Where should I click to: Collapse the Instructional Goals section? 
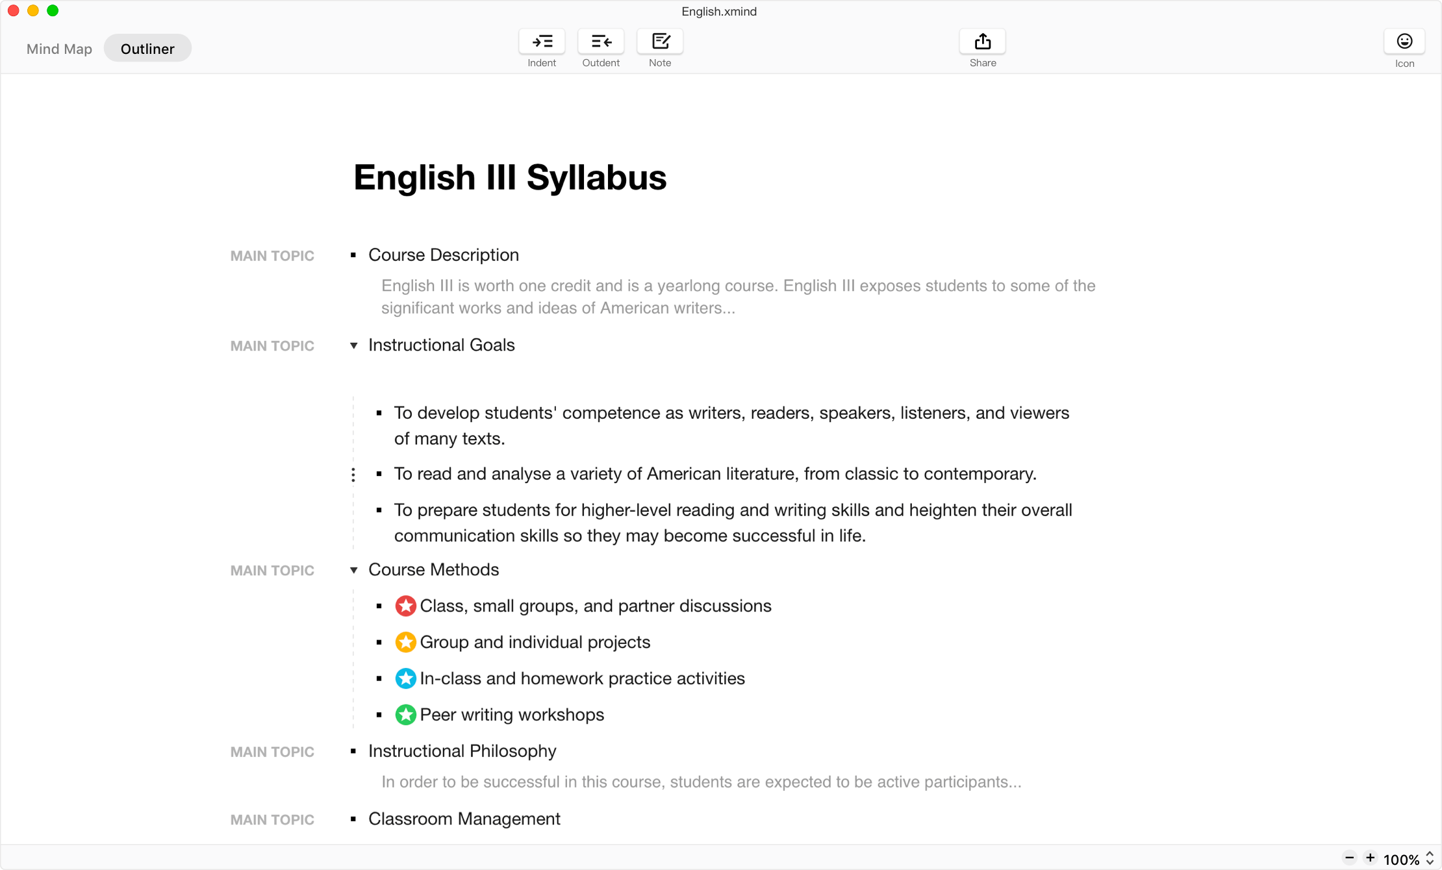(x=353, y=345)
